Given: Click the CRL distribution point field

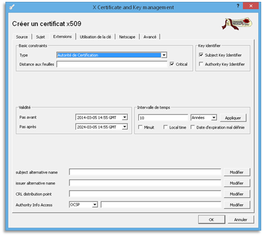Looking at the screenshot, I should [x=145, y=194].
